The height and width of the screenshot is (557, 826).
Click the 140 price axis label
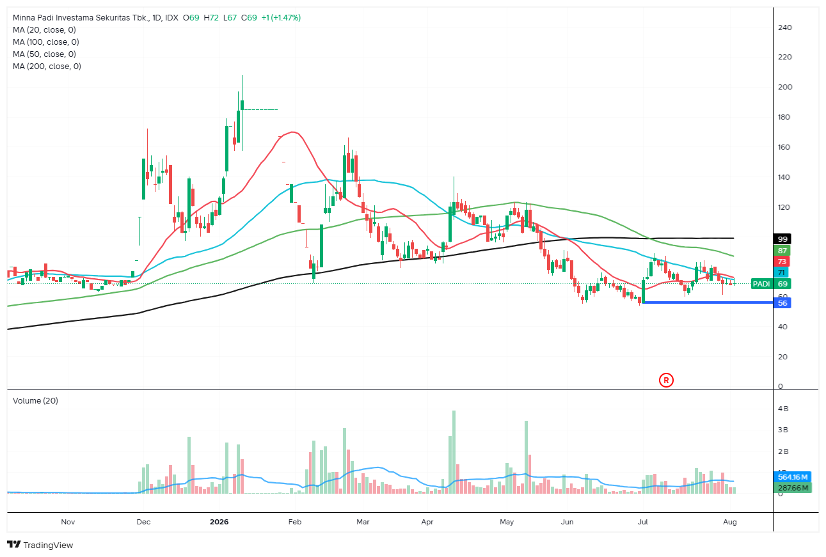point(785,177)
